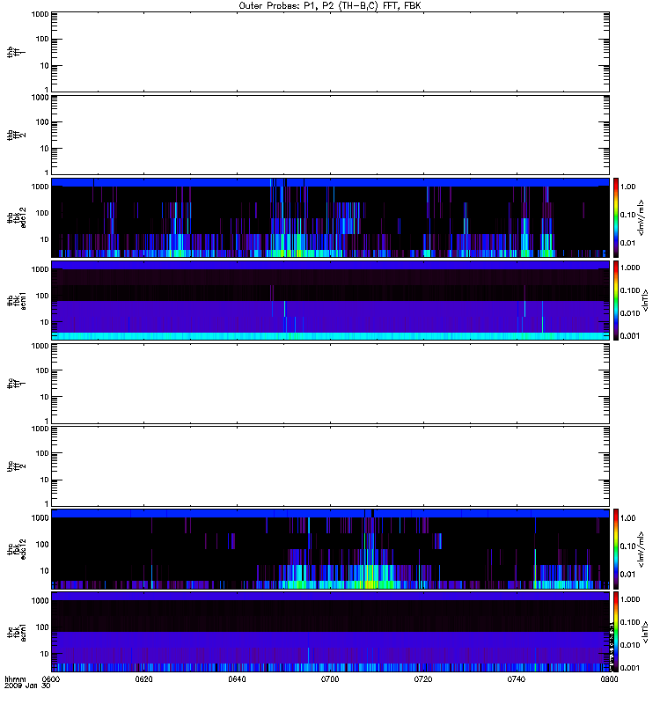
Task: Click the thc fbk scm1 color bar
Action: pyautogui.click(x=616, y=632)
